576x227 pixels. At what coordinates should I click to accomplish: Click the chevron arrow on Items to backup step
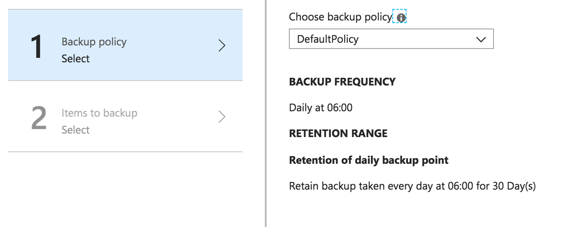pyautogui.click(x=222, y=117)
